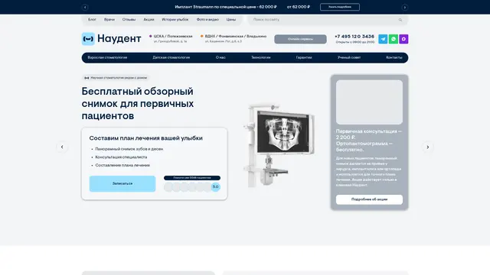Open the Telegram messenger icon
The image size is (490, 275).
pos(383,39)
